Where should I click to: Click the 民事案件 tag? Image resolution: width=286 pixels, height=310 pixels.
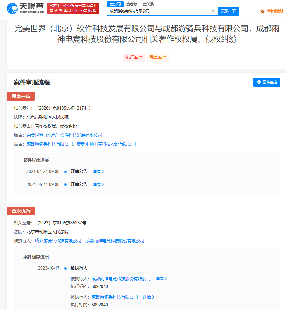pos(158,58)
